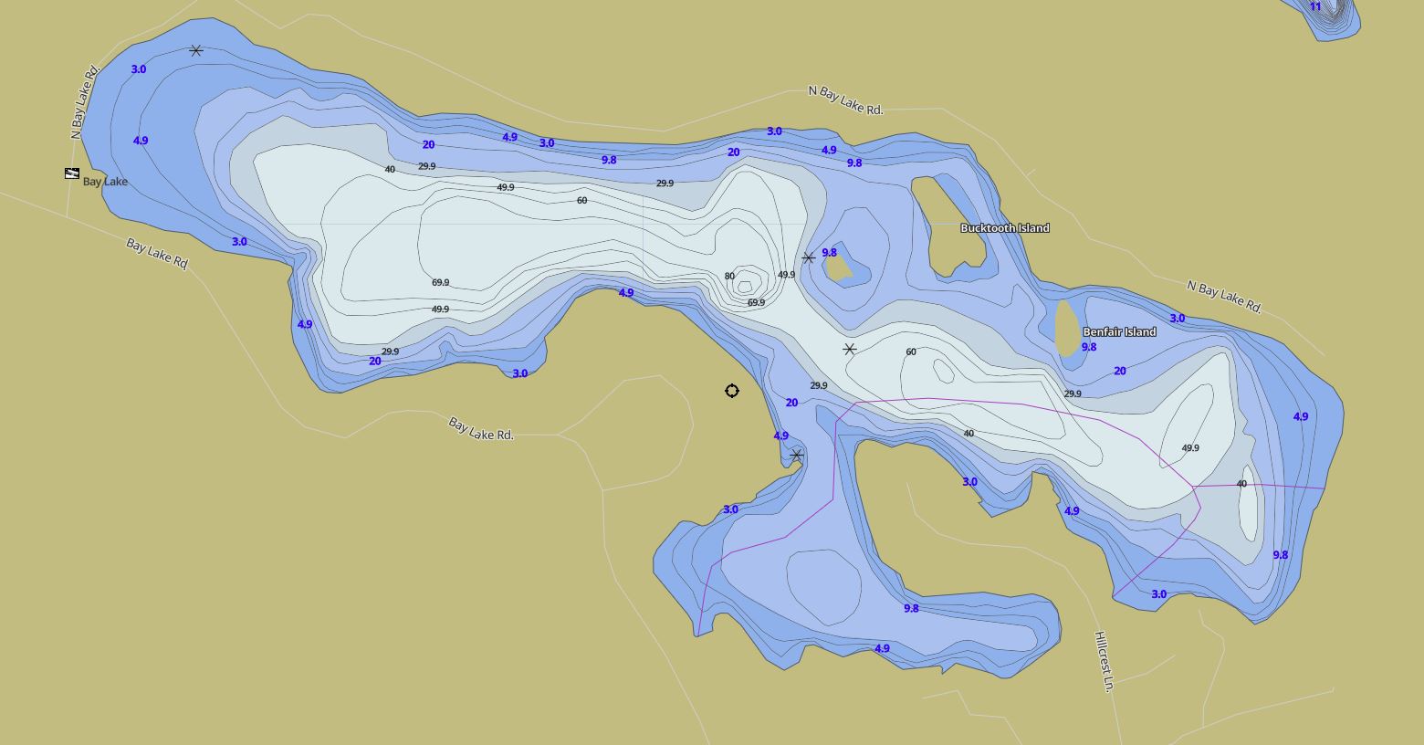Open the Benfair Island label
The width and height of the screenshot is (1424, 745).
tap(1118, 332)
